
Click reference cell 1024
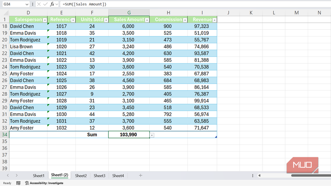tap(61, 74)
